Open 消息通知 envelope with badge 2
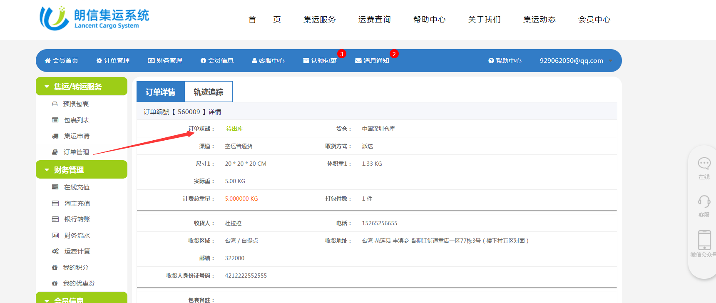716x303 pixels. coord(358,61)
